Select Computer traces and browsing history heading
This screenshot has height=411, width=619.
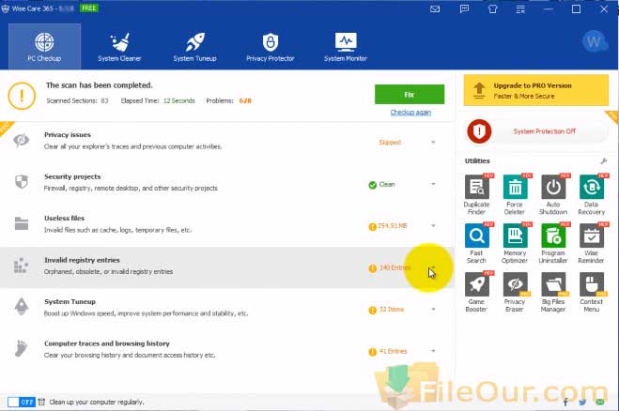tap(107, 343)
